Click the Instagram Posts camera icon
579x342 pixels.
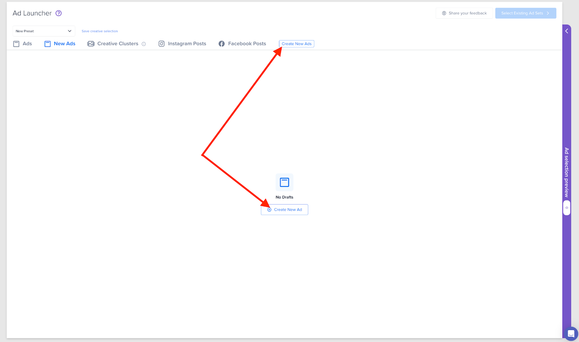161,43
